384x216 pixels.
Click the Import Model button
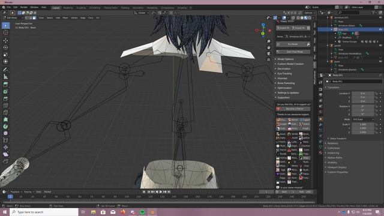(x=283, y=28)
